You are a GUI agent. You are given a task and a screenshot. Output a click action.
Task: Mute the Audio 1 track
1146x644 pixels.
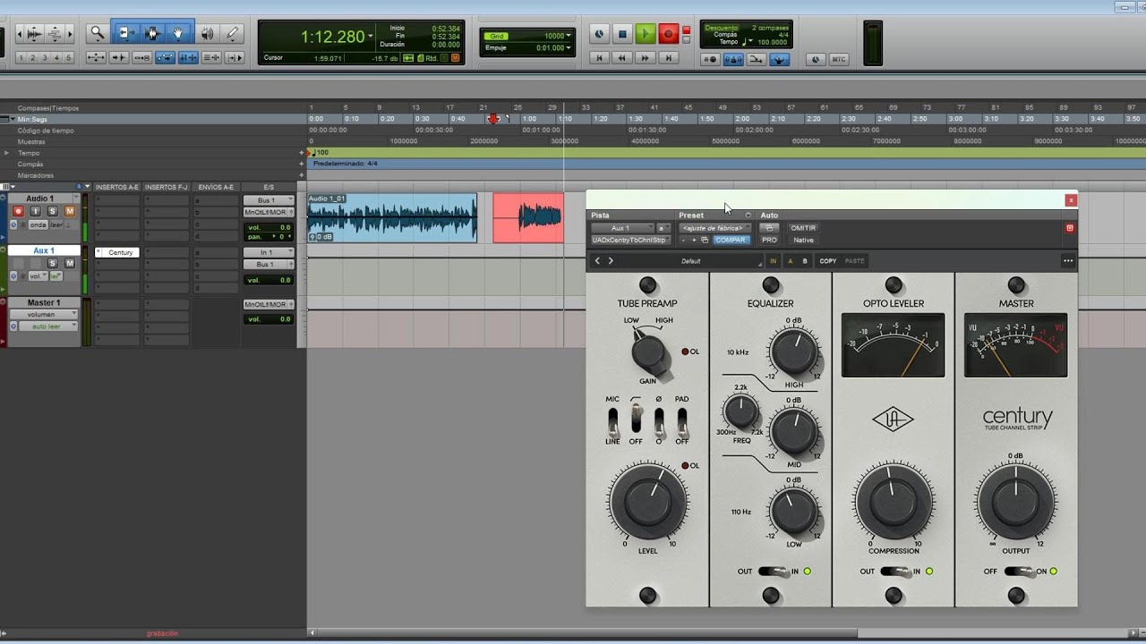[70, 211]
